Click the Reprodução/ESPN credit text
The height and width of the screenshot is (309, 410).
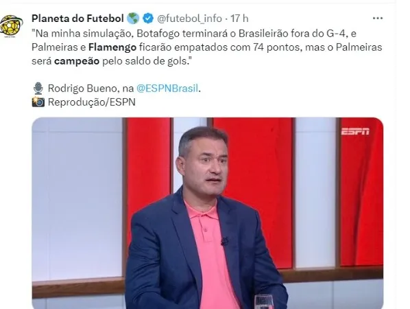click(x=91, y=102)
